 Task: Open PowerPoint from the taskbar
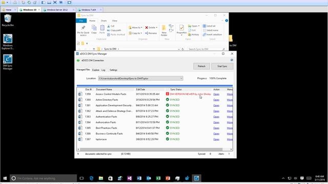(168, 178)
